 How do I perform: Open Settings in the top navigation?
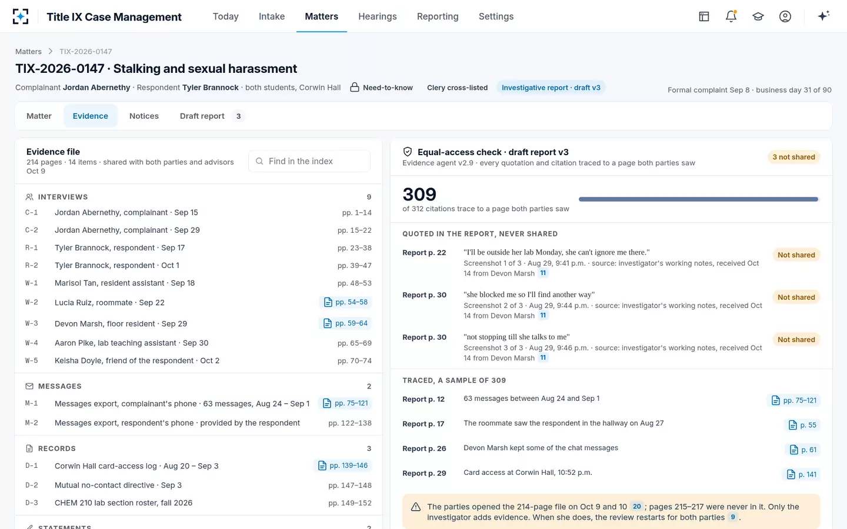(496, 16)
